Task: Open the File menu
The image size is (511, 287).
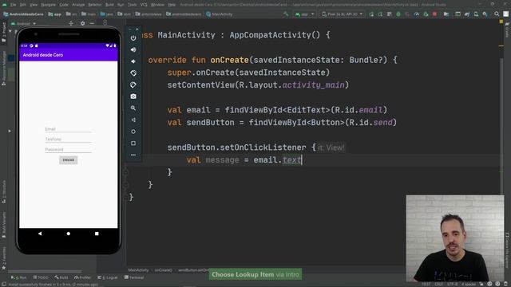Action: (13, 5)
